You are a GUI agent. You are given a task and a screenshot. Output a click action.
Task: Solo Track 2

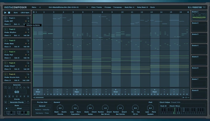(29, 32)
